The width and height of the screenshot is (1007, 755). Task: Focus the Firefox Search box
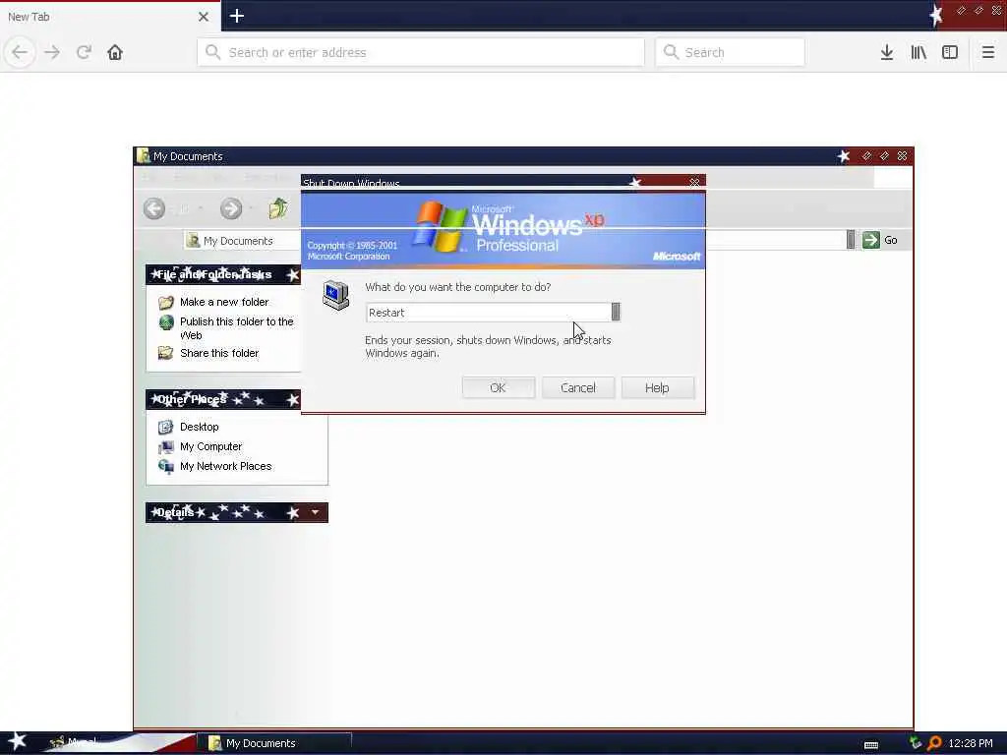731,52
